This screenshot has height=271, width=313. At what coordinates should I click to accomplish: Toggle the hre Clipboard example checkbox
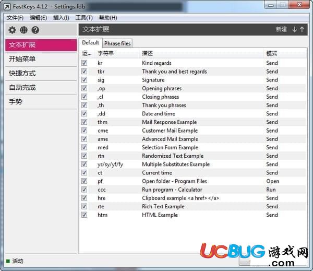84,198
